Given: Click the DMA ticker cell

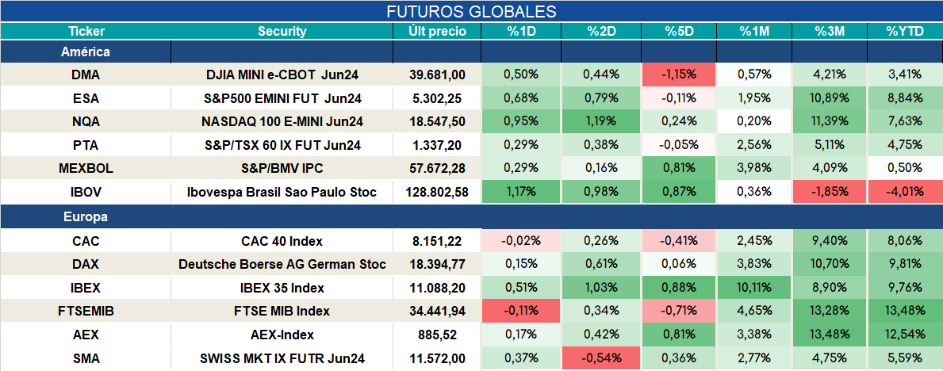Looking at the screenshot, I should coord(86,75).
